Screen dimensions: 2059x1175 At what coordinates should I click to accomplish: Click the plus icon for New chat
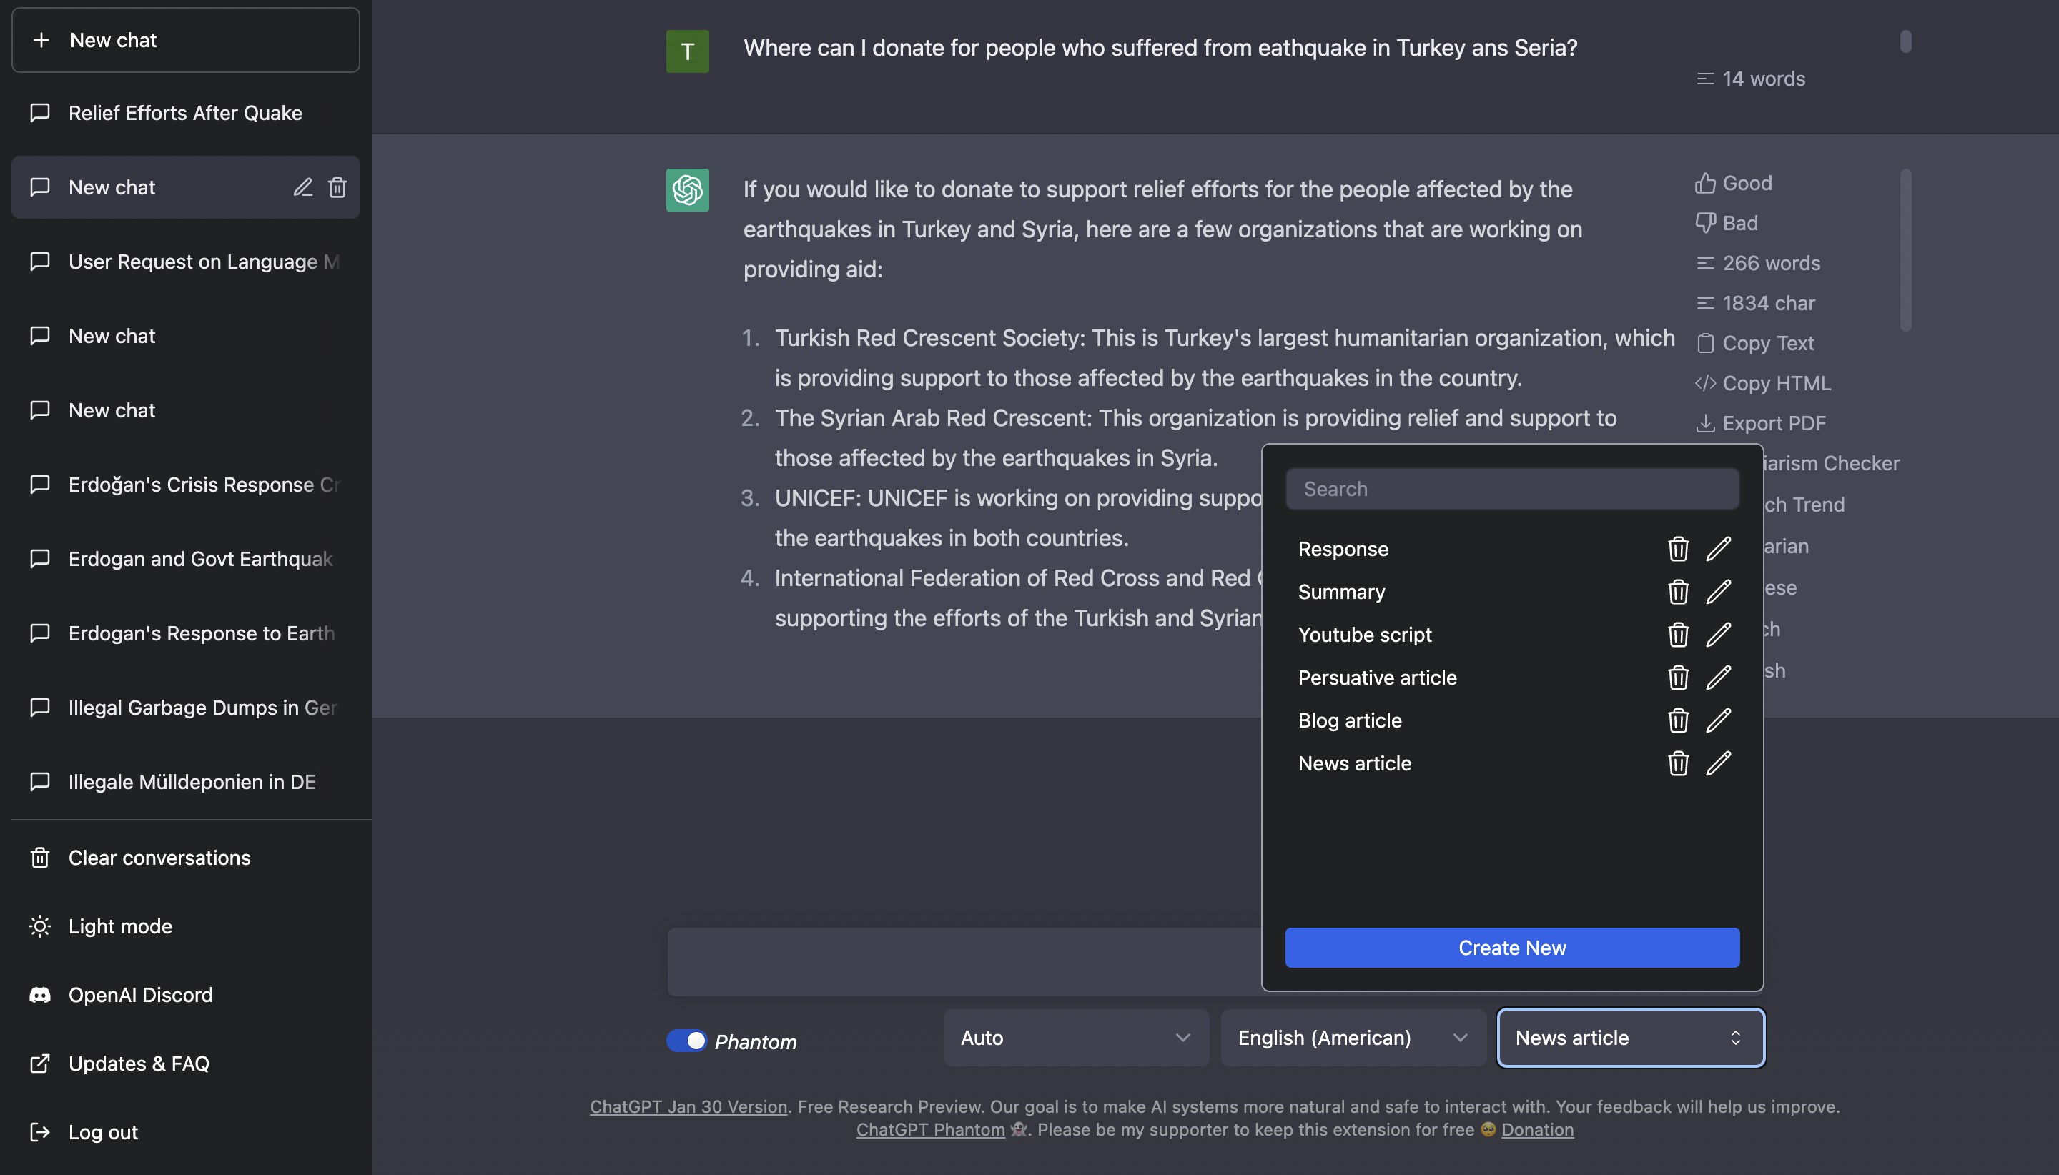[x=41, y=39]
